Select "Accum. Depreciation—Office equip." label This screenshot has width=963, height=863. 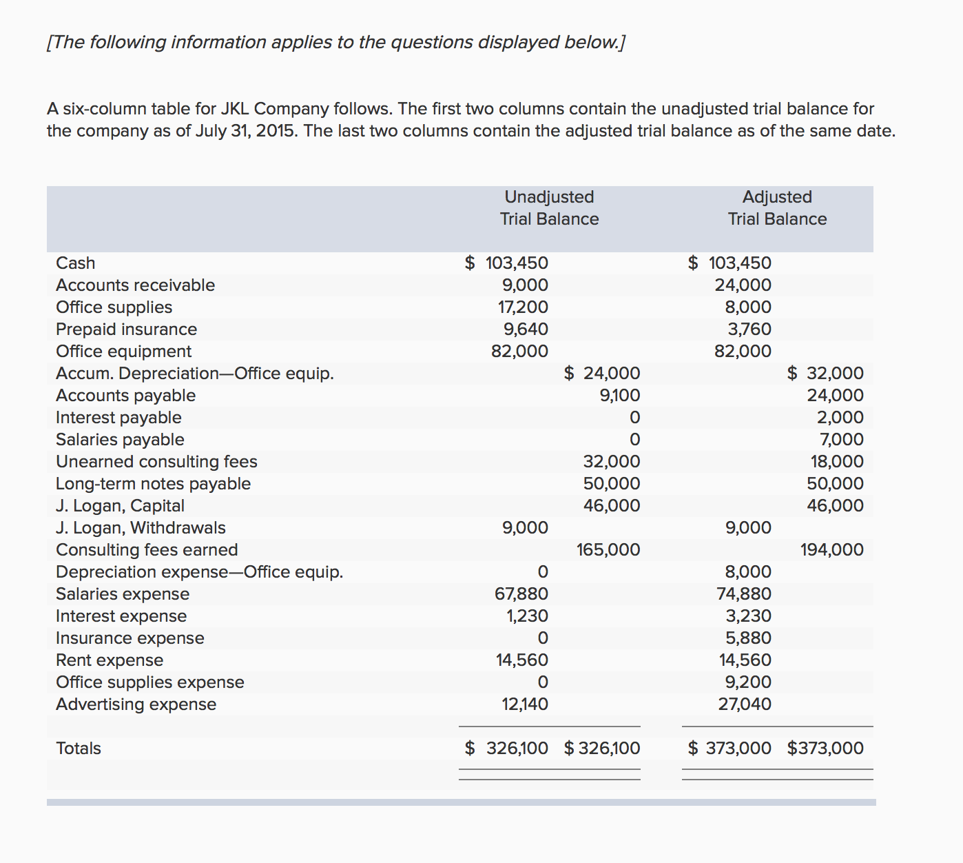[x=195, y=374]
